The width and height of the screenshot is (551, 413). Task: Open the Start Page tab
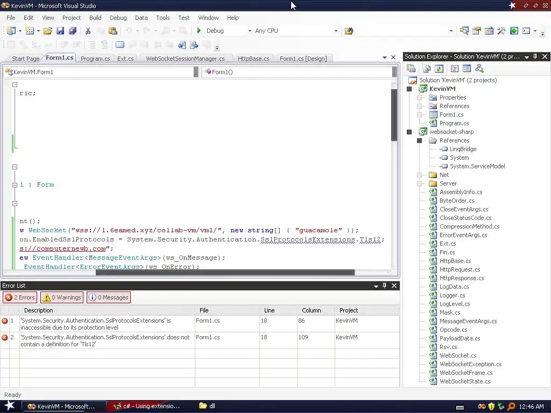click(x=25, y=59)
